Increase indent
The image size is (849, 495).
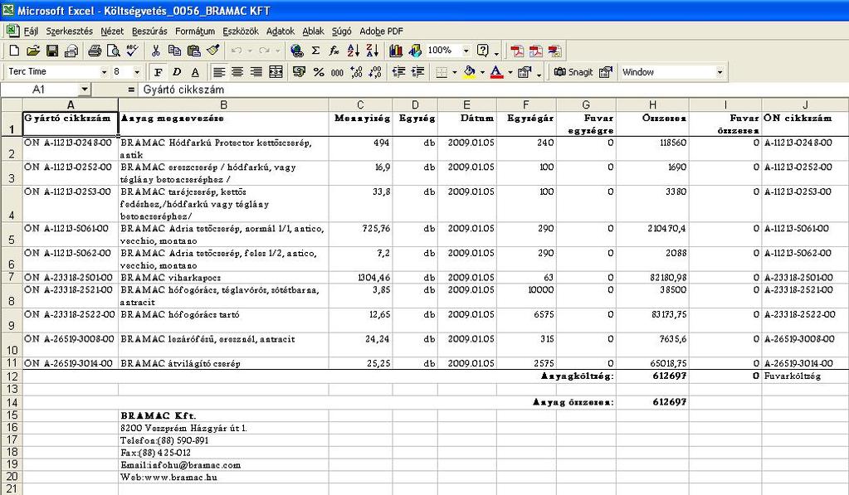tap(417, 72)
